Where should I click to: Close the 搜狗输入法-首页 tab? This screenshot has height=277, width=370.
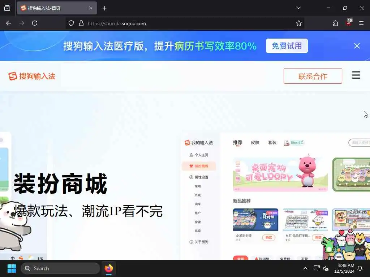pos(91,8)
